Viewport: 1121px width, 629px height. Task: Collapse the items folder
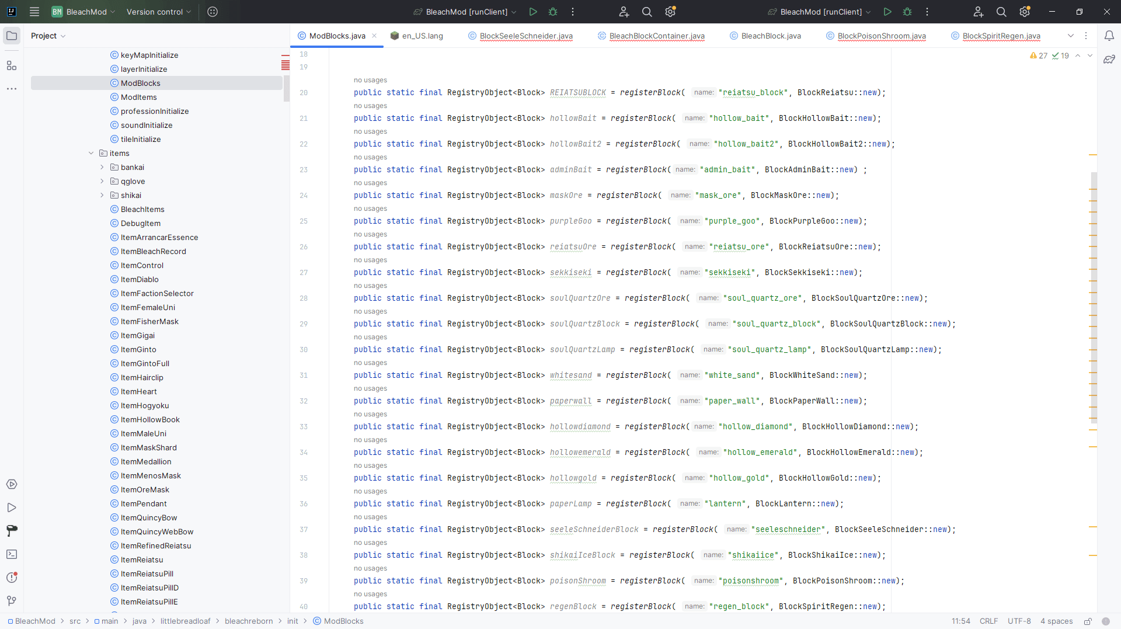pyautogui.click(x=91, y=153)
